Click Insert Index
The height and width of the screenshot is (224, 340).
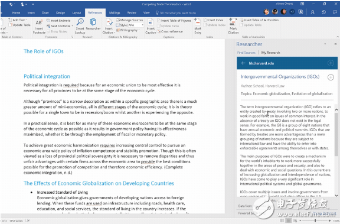click(x=213, y=20)
